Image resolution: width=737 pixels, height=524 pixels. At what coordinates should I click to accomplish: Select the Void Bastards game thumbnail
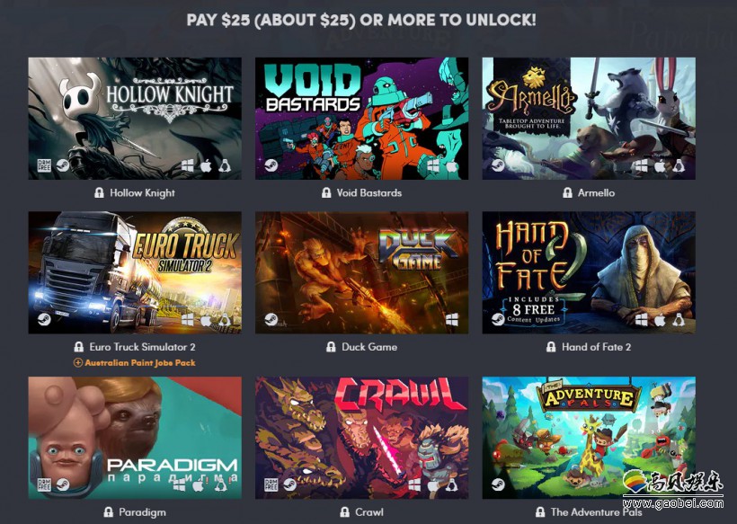coord(361,119)
